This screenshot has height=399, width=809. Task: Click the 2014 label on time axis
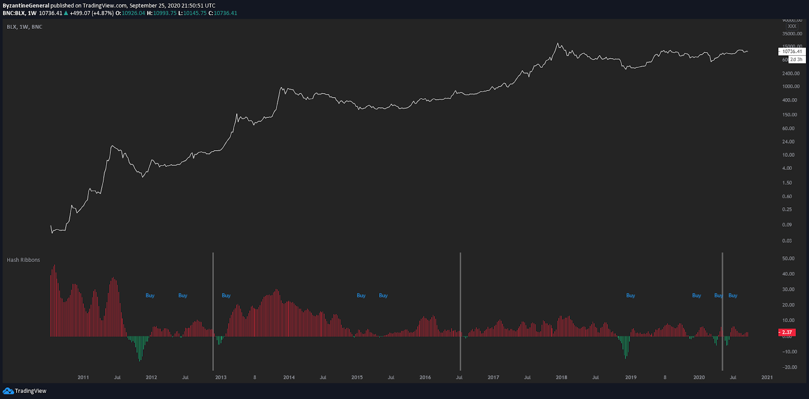click(x=289, y=377)
